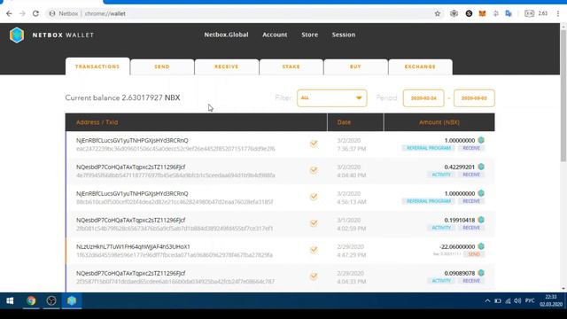The height and width of the screenshot is (319, 567).
Task: Click the network icon in system tray
Action: coord(508,300)
